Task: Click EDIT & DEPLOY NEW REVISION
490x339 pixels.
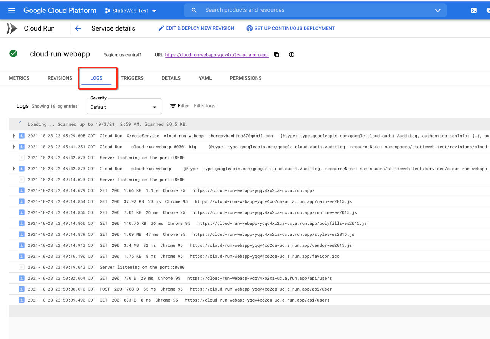Action: (x=196, y=28)
